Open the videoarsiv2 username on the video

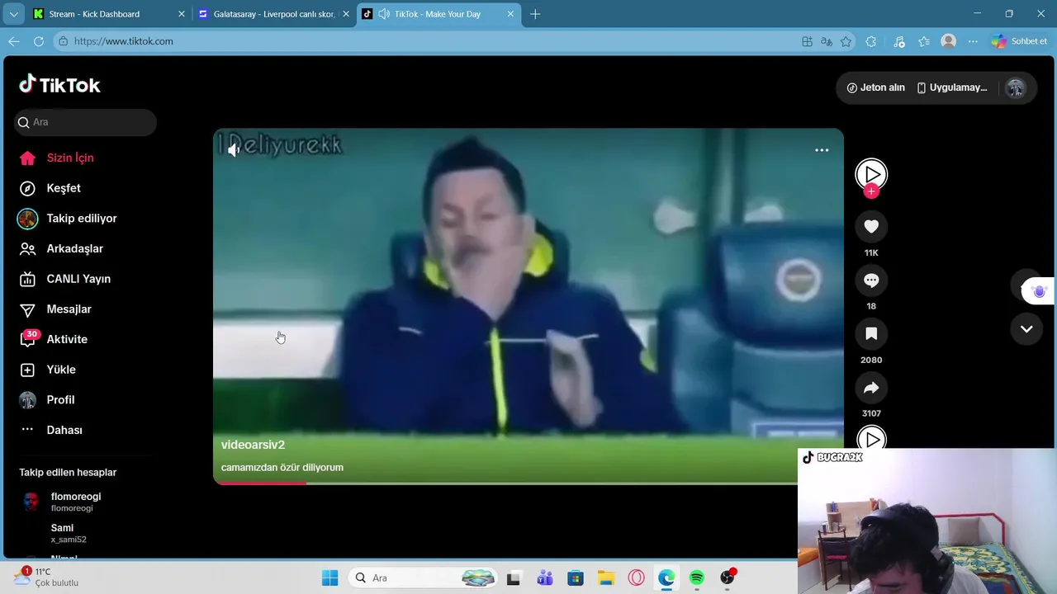(x=253, y=445)
